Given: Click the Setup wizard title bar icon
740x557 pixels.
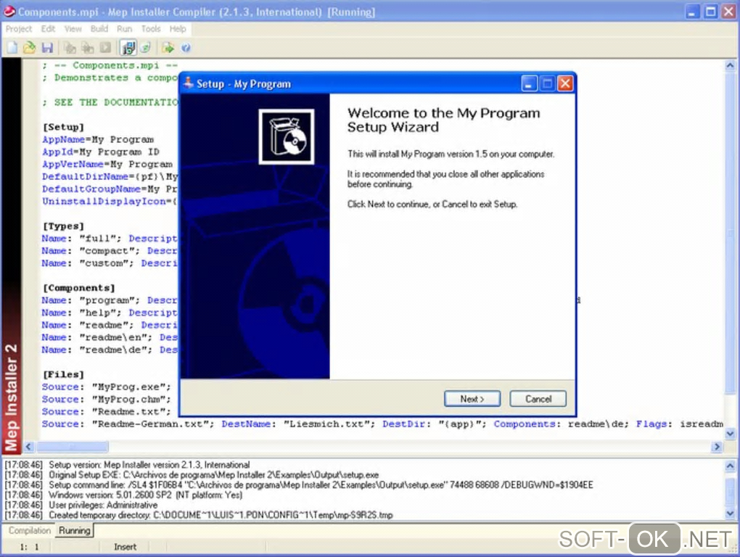Looking at the screenshot, I should 189,83.
